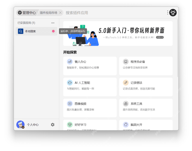Click the 好好学习 graduation cap icon

[70, 125]
